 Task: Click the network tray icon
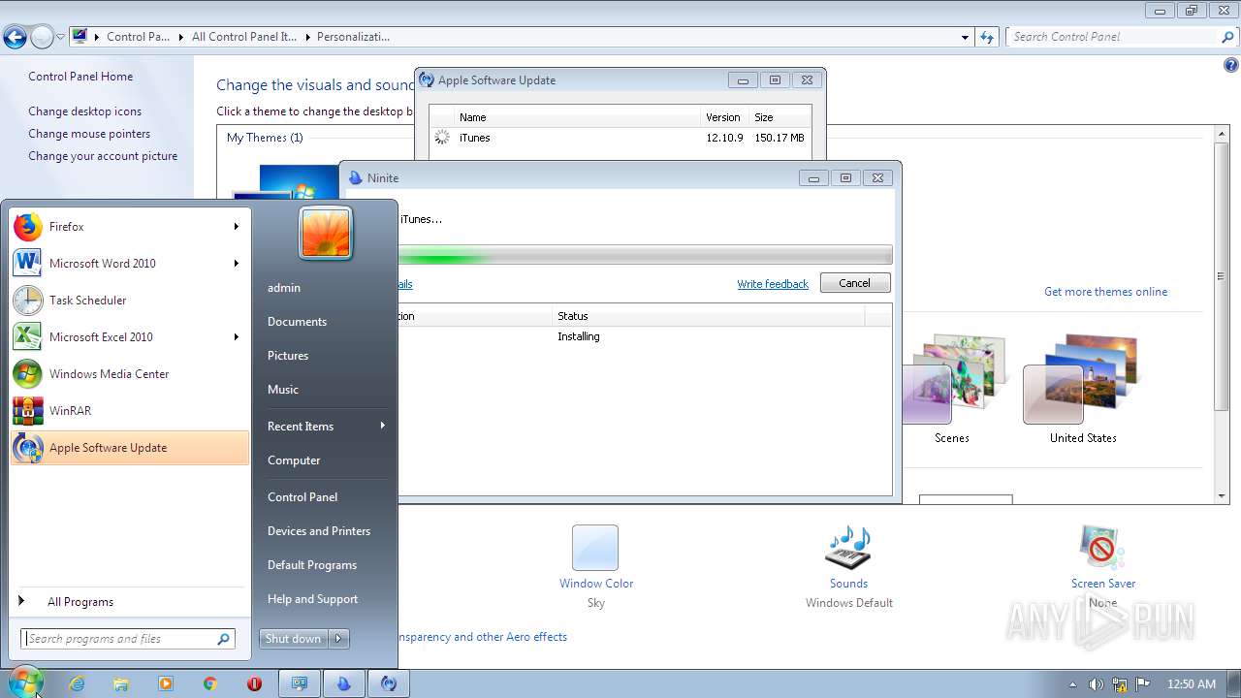tap(1120, 684)
